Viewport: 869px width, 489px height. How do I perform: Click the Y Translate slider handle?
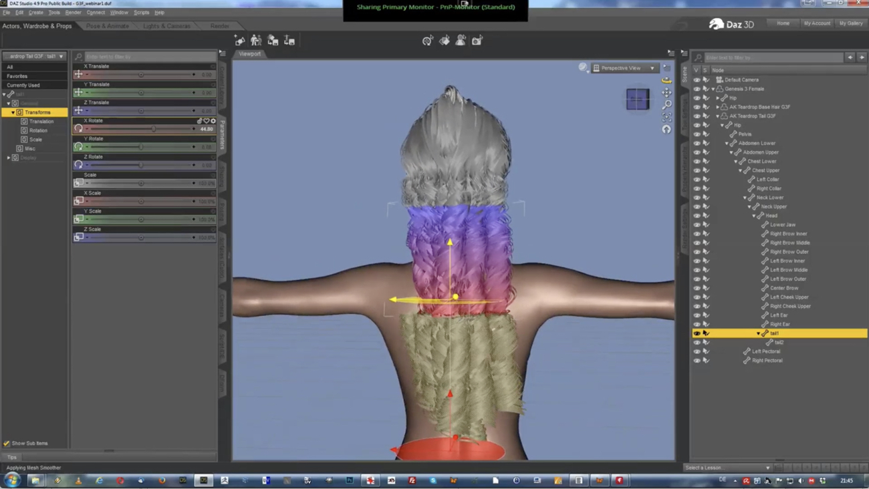(x=142, y=93)
